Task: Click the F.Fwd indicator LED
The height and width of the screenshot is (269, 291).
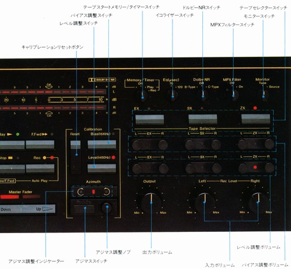Action: click(x=52, y=134)
